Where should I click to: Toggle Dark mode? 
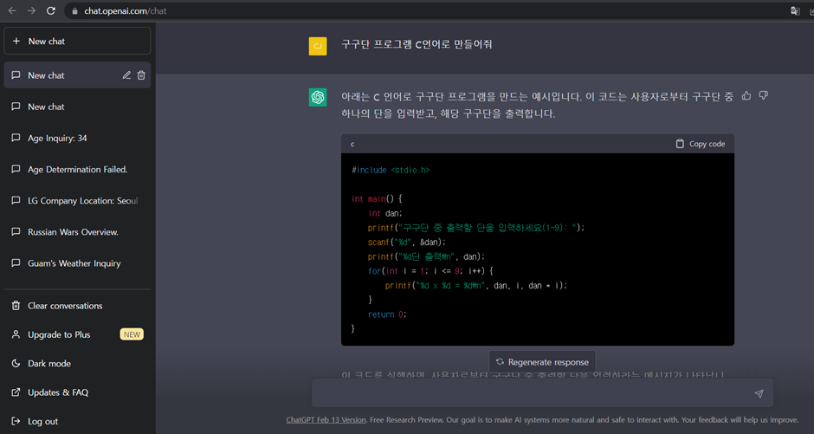click(77, 363)
